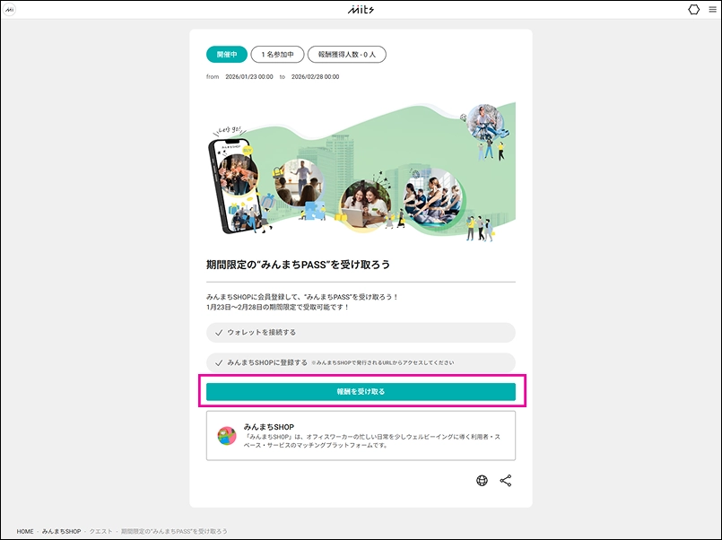The height and width of the screenshot is (540, 722).
Task: Click the quest title 期間限定の"みんまちPASS"を受け取ろう heading
Action: click(299, 266)
